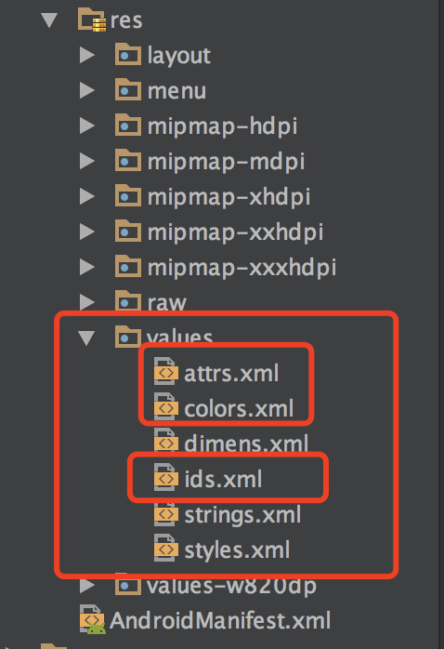Image resolution: width=444 pixels, height=649 pixels.
Task: Expand the values-w820dp folder arrow
Action: click(86, 585)
